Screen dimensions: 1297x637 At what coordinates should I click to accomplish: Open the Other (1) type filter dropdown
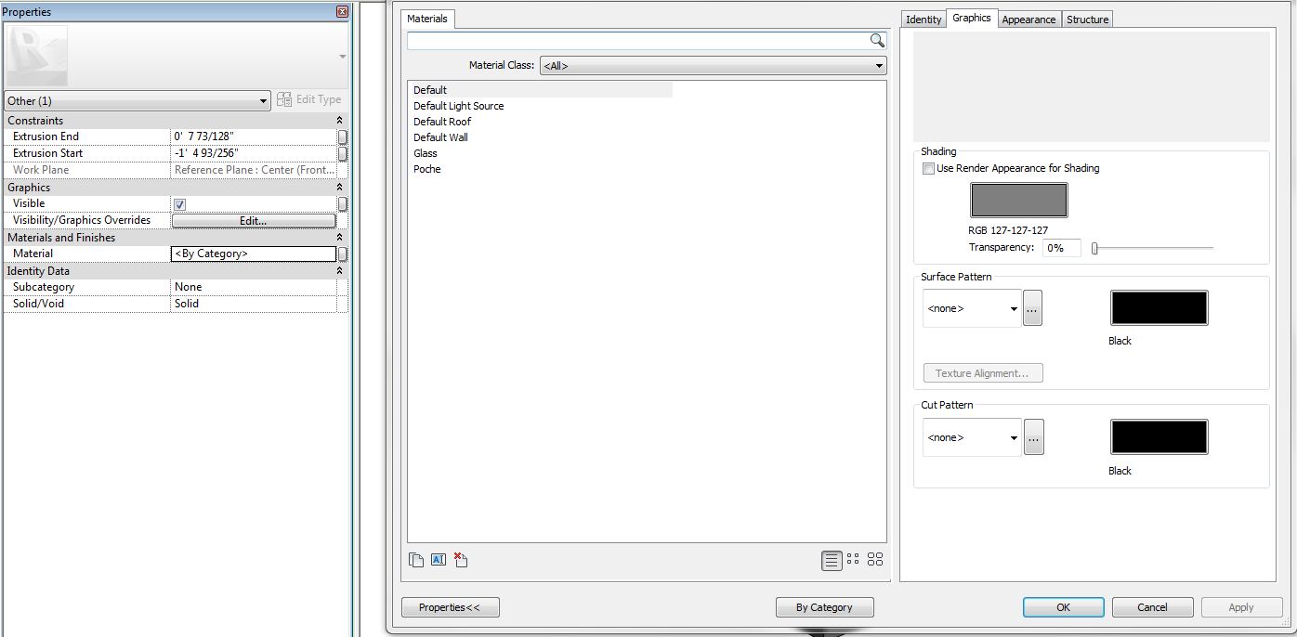138,100
